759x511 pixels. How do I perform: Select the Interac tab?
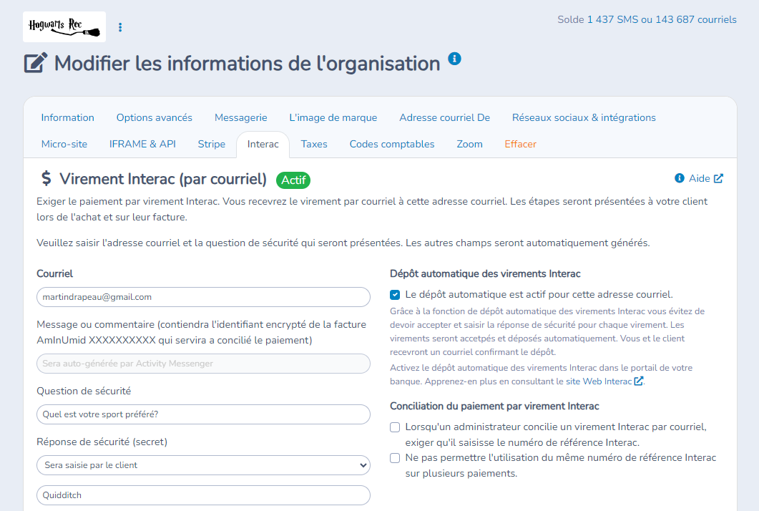tap(263, 145)
